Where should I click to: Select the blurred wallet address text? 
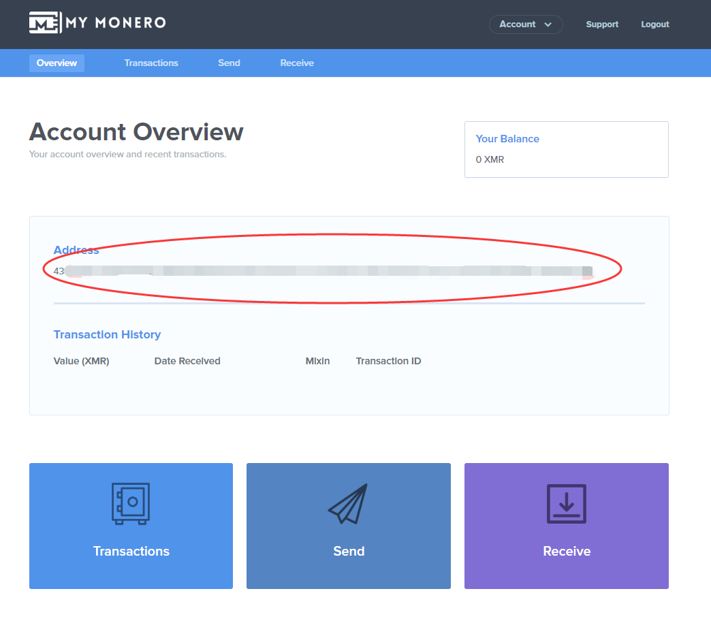pos(323,271)
